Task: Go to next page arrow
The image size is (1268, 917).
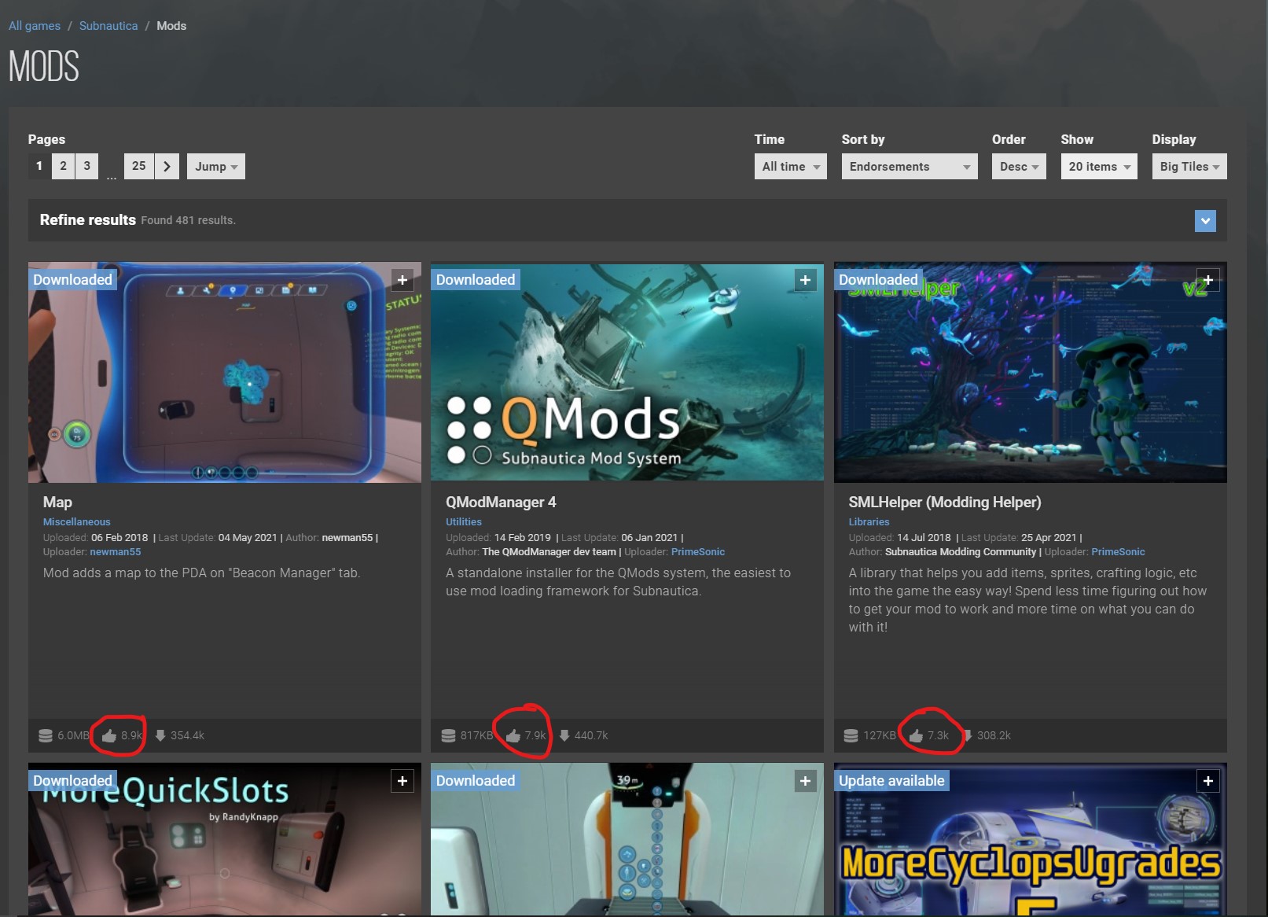Action: [x=167, y=166]
